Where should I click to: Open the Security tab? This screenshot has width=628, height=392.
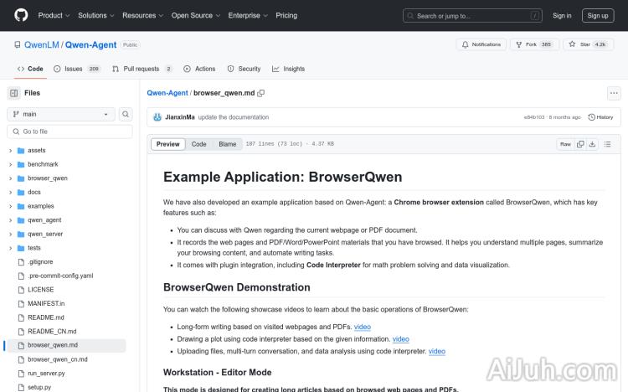[244, 69]
